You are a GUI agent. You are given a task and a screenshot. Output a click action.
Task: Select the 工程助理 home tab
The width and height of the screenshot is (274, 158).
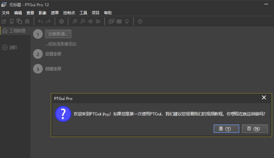point(15,31)
